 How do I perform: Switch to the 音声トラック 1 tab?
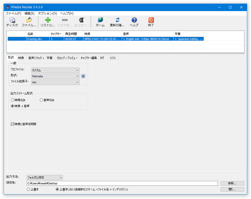[x=36, y=58]
